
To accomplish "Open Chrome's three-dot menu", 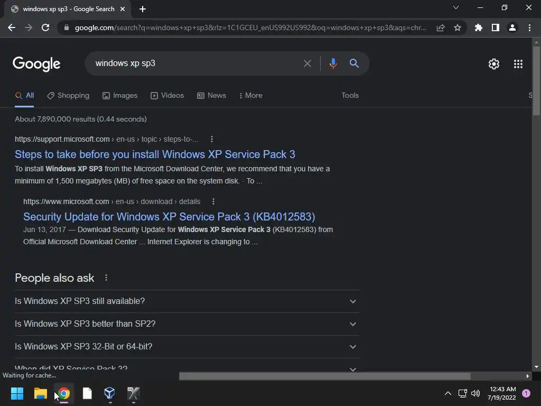I will [x=529, y=27].
